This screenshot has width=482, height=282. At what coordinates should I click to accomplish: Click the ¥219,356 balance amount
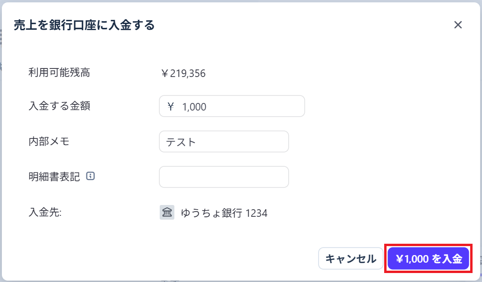pyautogui.click(x=183, y=73)
